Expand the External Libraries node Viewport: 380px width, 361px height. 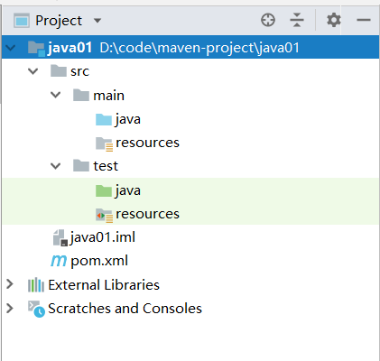pos(10,284)
